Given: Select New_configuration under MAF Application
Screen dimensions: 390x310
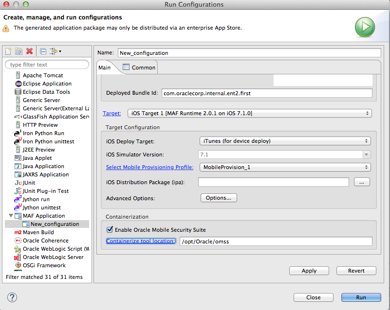Looking at the screenshot, I should pos(47,224).
